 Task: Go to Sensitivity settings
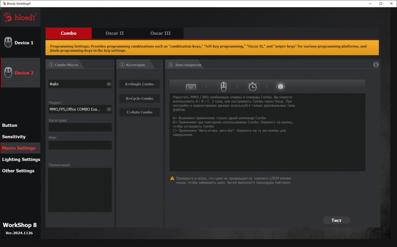[x=14, y=137]
